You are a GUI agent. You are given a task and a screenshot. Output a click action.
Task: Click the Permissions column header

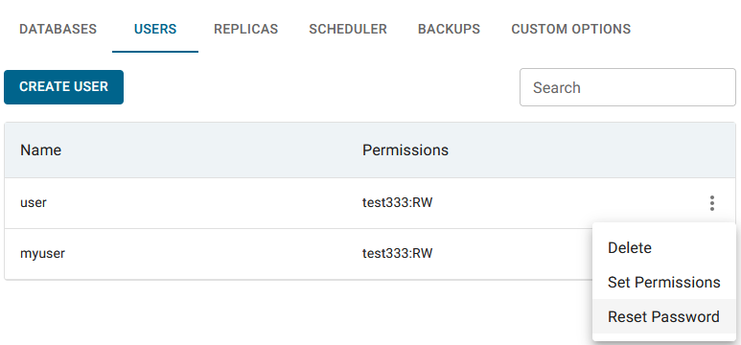[405, 150]
